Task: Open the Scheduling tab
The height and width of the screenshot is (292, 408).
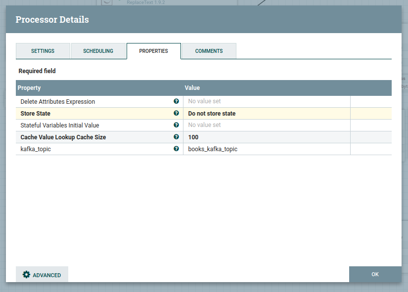Action: click(x=98, y=51)
